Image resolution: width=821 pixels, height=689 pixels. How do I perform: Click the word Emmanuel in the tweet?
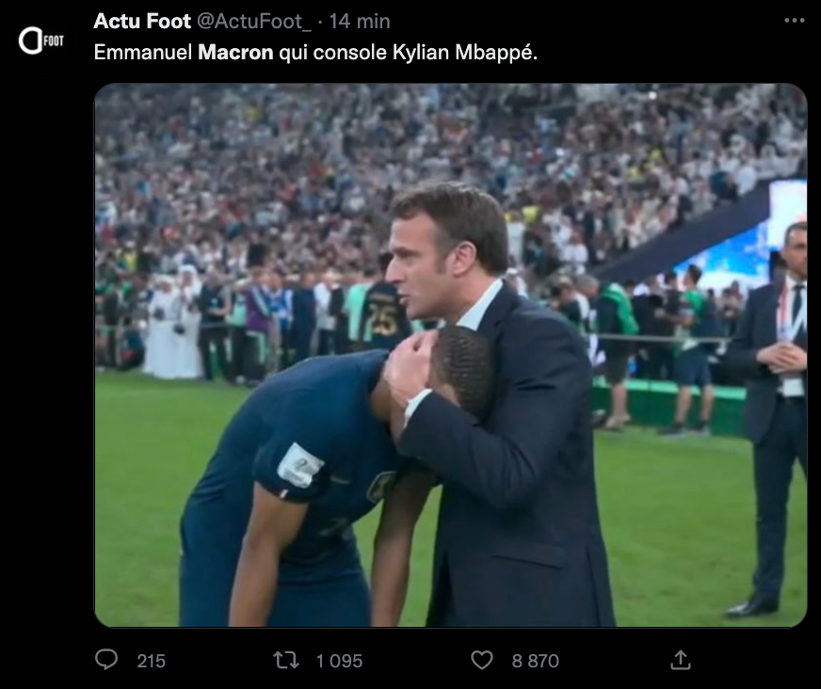(x=143, y=53)
